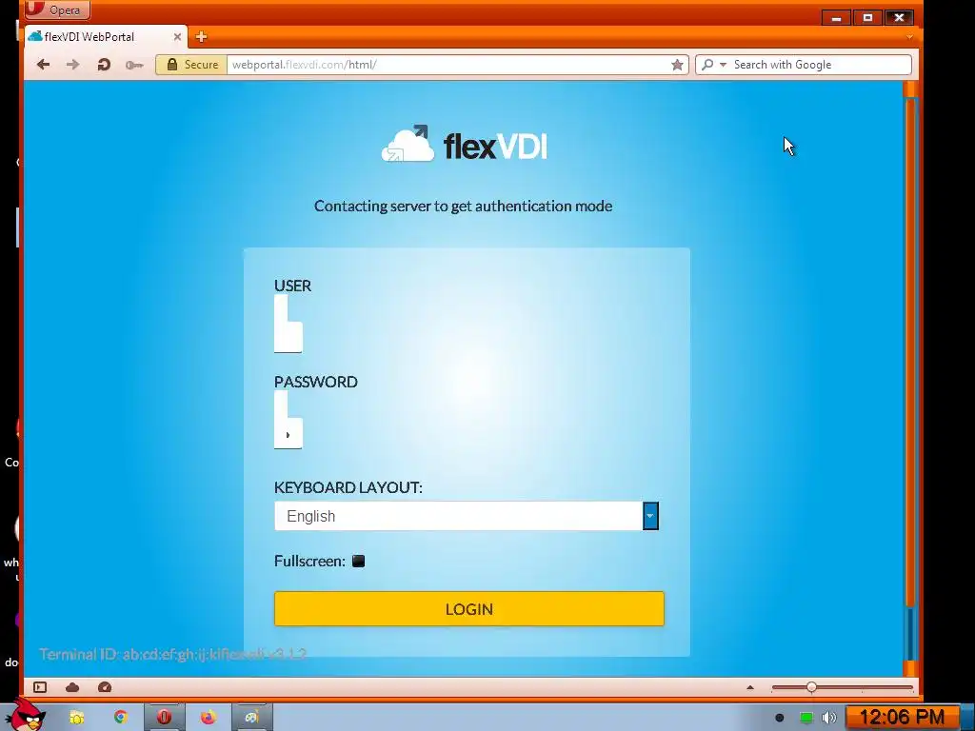The width and height of the screenshot is (975, 731).
Task: Open the view options arrow near zoom slider
Action: [750, 687]
